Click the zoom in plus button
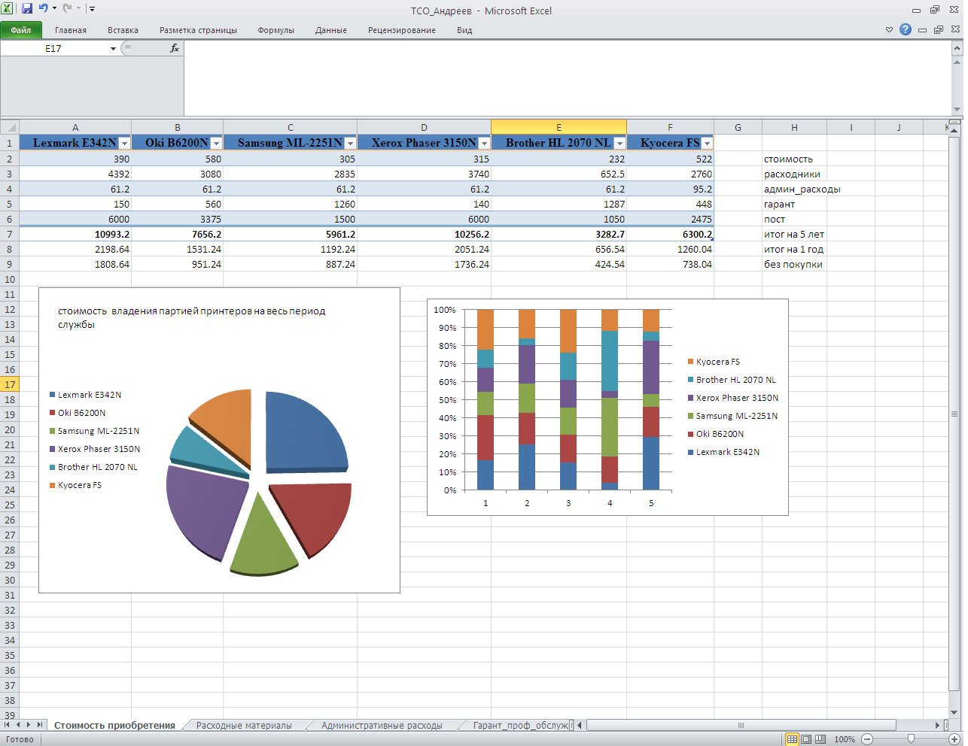 click(954, 739)
